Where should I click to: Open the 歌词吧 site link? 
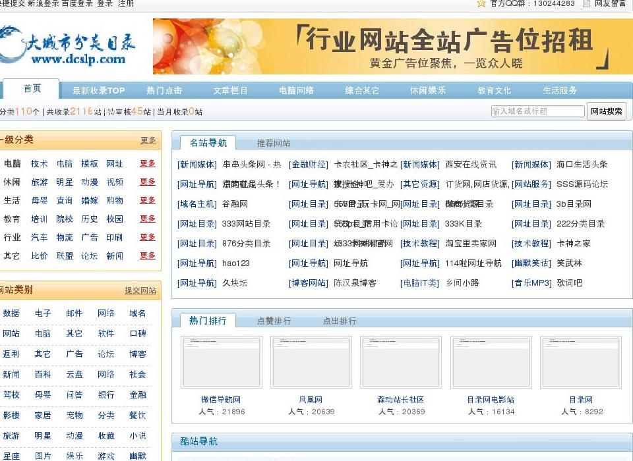(569, 283)
